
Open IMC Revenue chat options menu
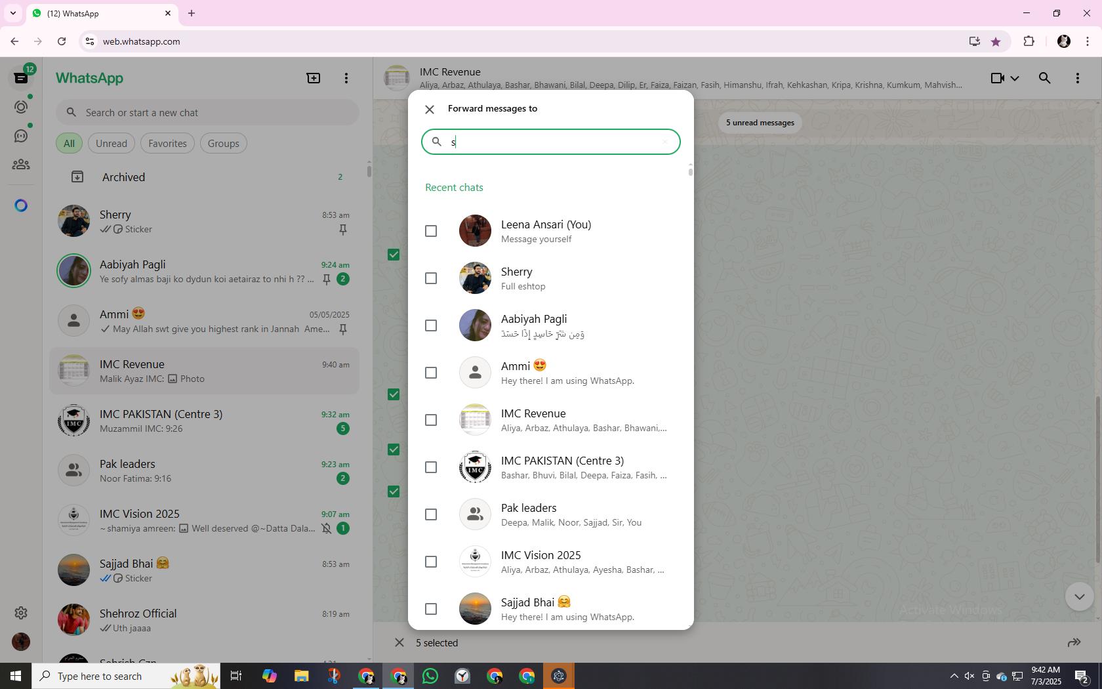[1078, 78]
